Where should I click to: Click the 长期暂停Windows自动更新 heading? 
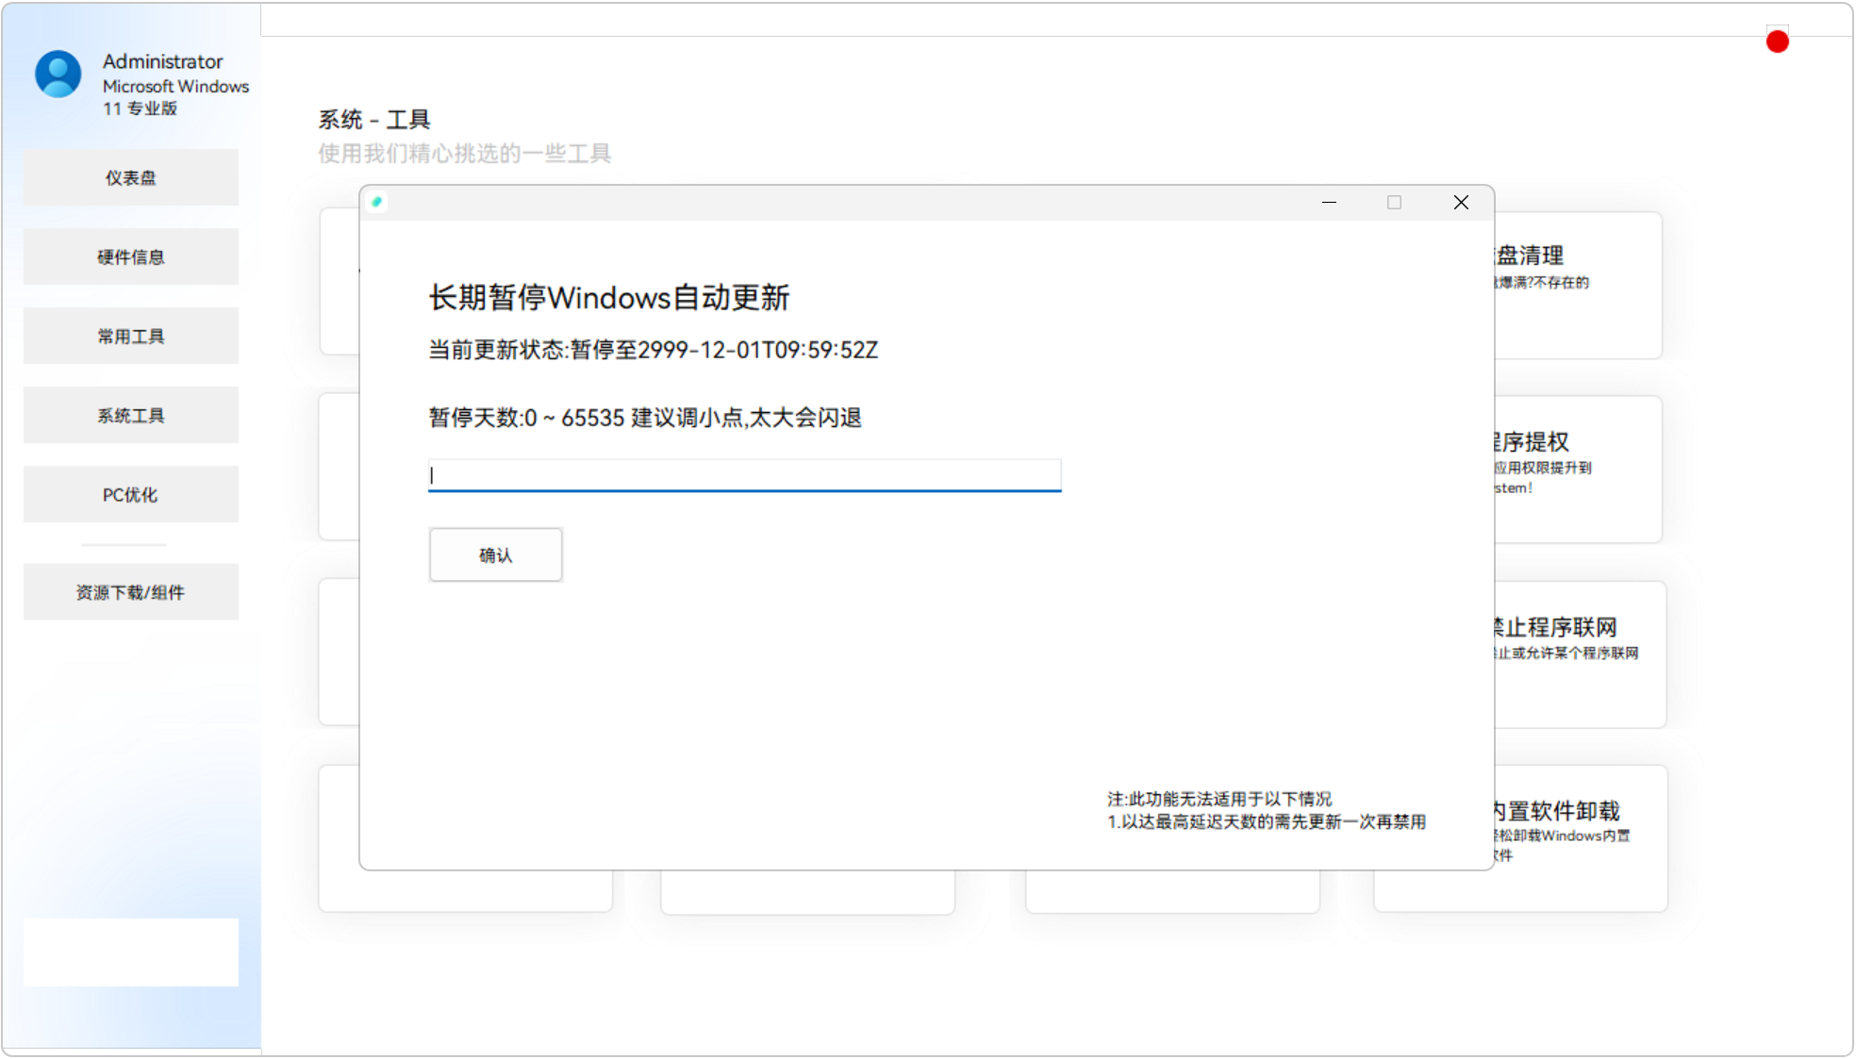[608, 298]
